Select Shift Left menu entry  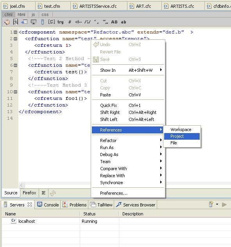coord(128,119)
